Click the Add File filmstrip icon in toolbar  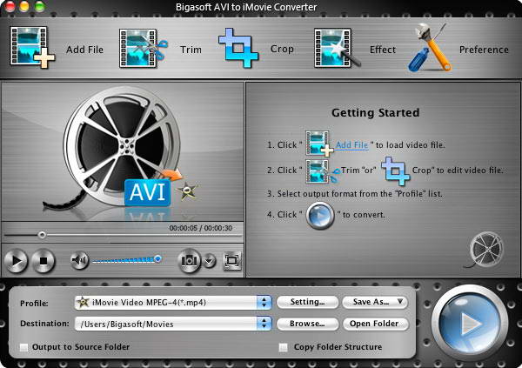tap(32, 48)
